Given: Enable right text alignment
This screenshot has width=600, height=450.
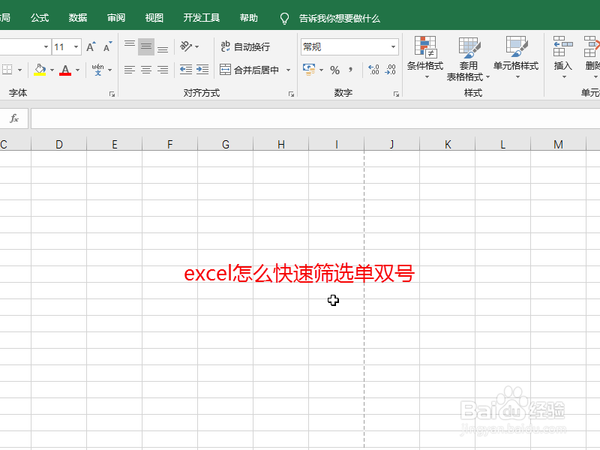Looking at the screenshot, I should pos(163,70).
